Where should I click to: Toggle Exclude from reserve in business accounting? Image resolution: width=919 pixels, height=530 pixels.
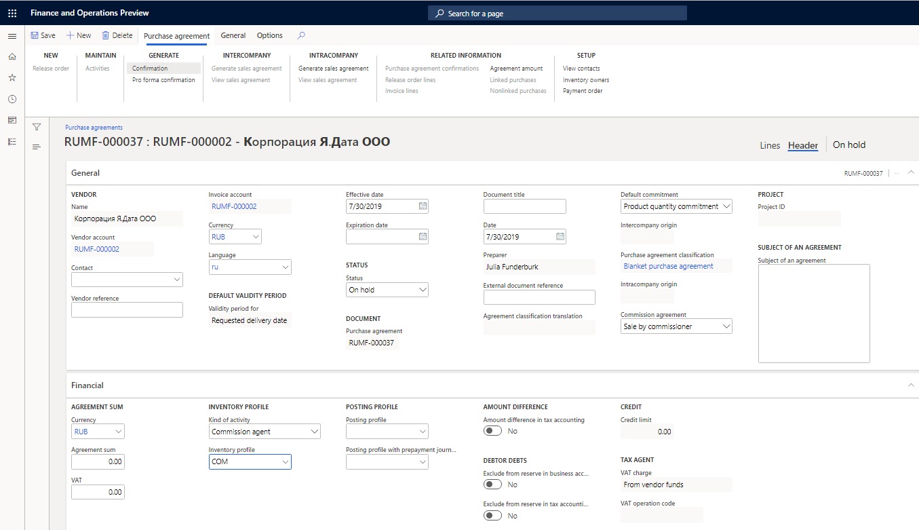click(493, 485)
